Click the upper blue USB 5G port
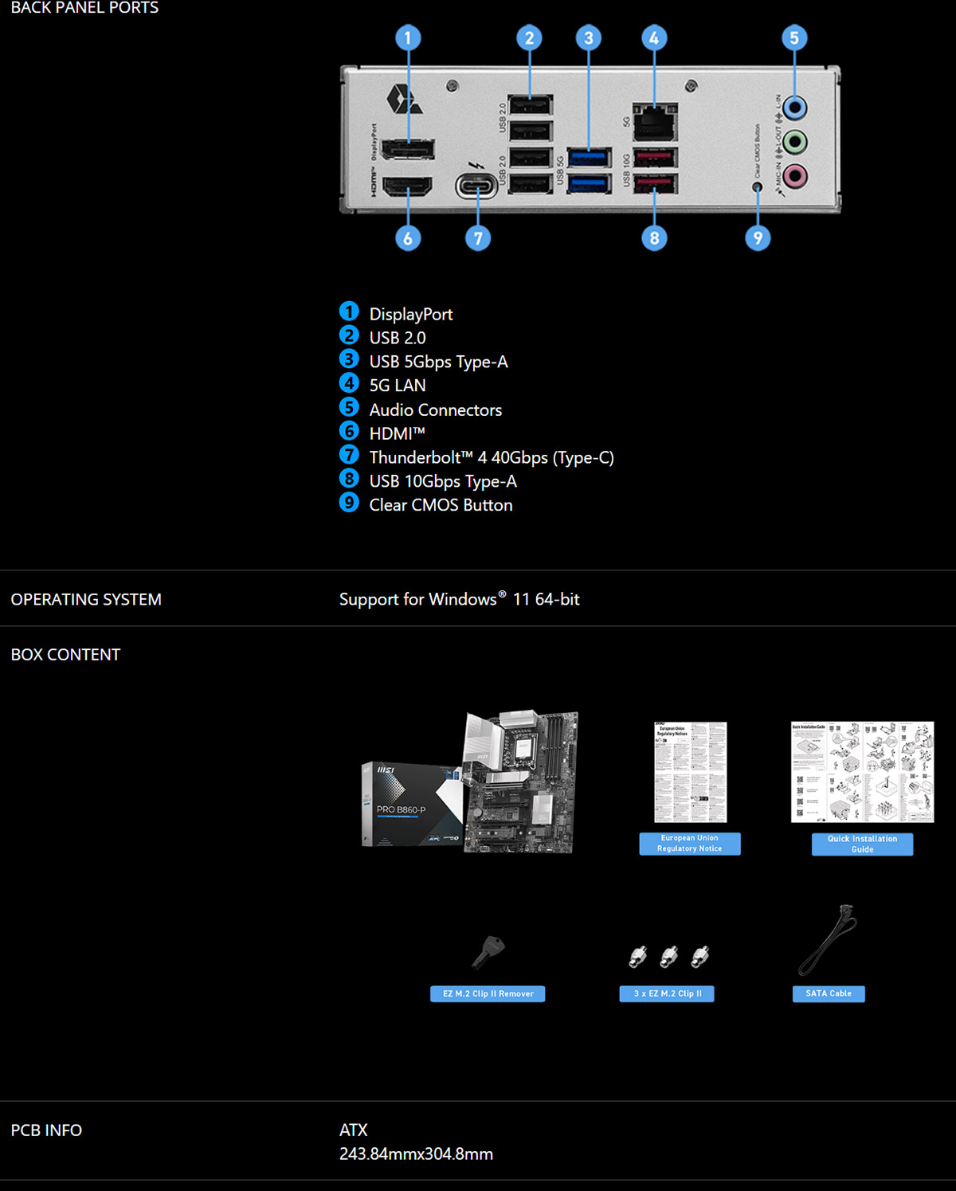The width and height of the screenshot is (956, 1191). pyautogui.click(x=590, y=157)
